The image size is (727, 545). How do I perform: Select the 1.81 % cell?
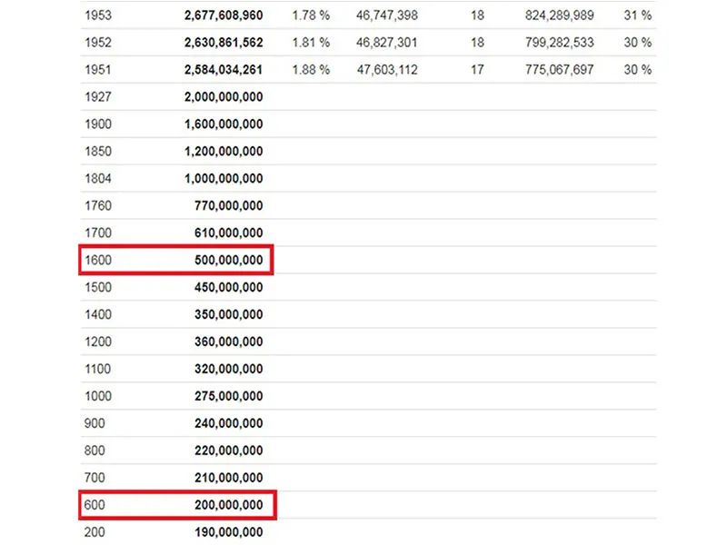311,43
